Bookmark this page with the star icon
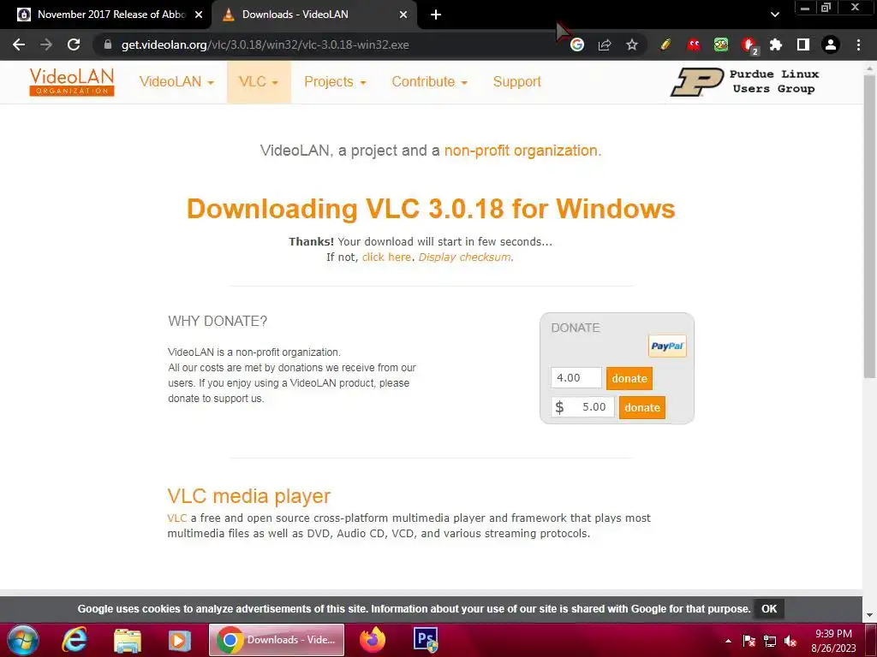The height and width of the screenshot is (657, 877). click(x=632, y=44)
